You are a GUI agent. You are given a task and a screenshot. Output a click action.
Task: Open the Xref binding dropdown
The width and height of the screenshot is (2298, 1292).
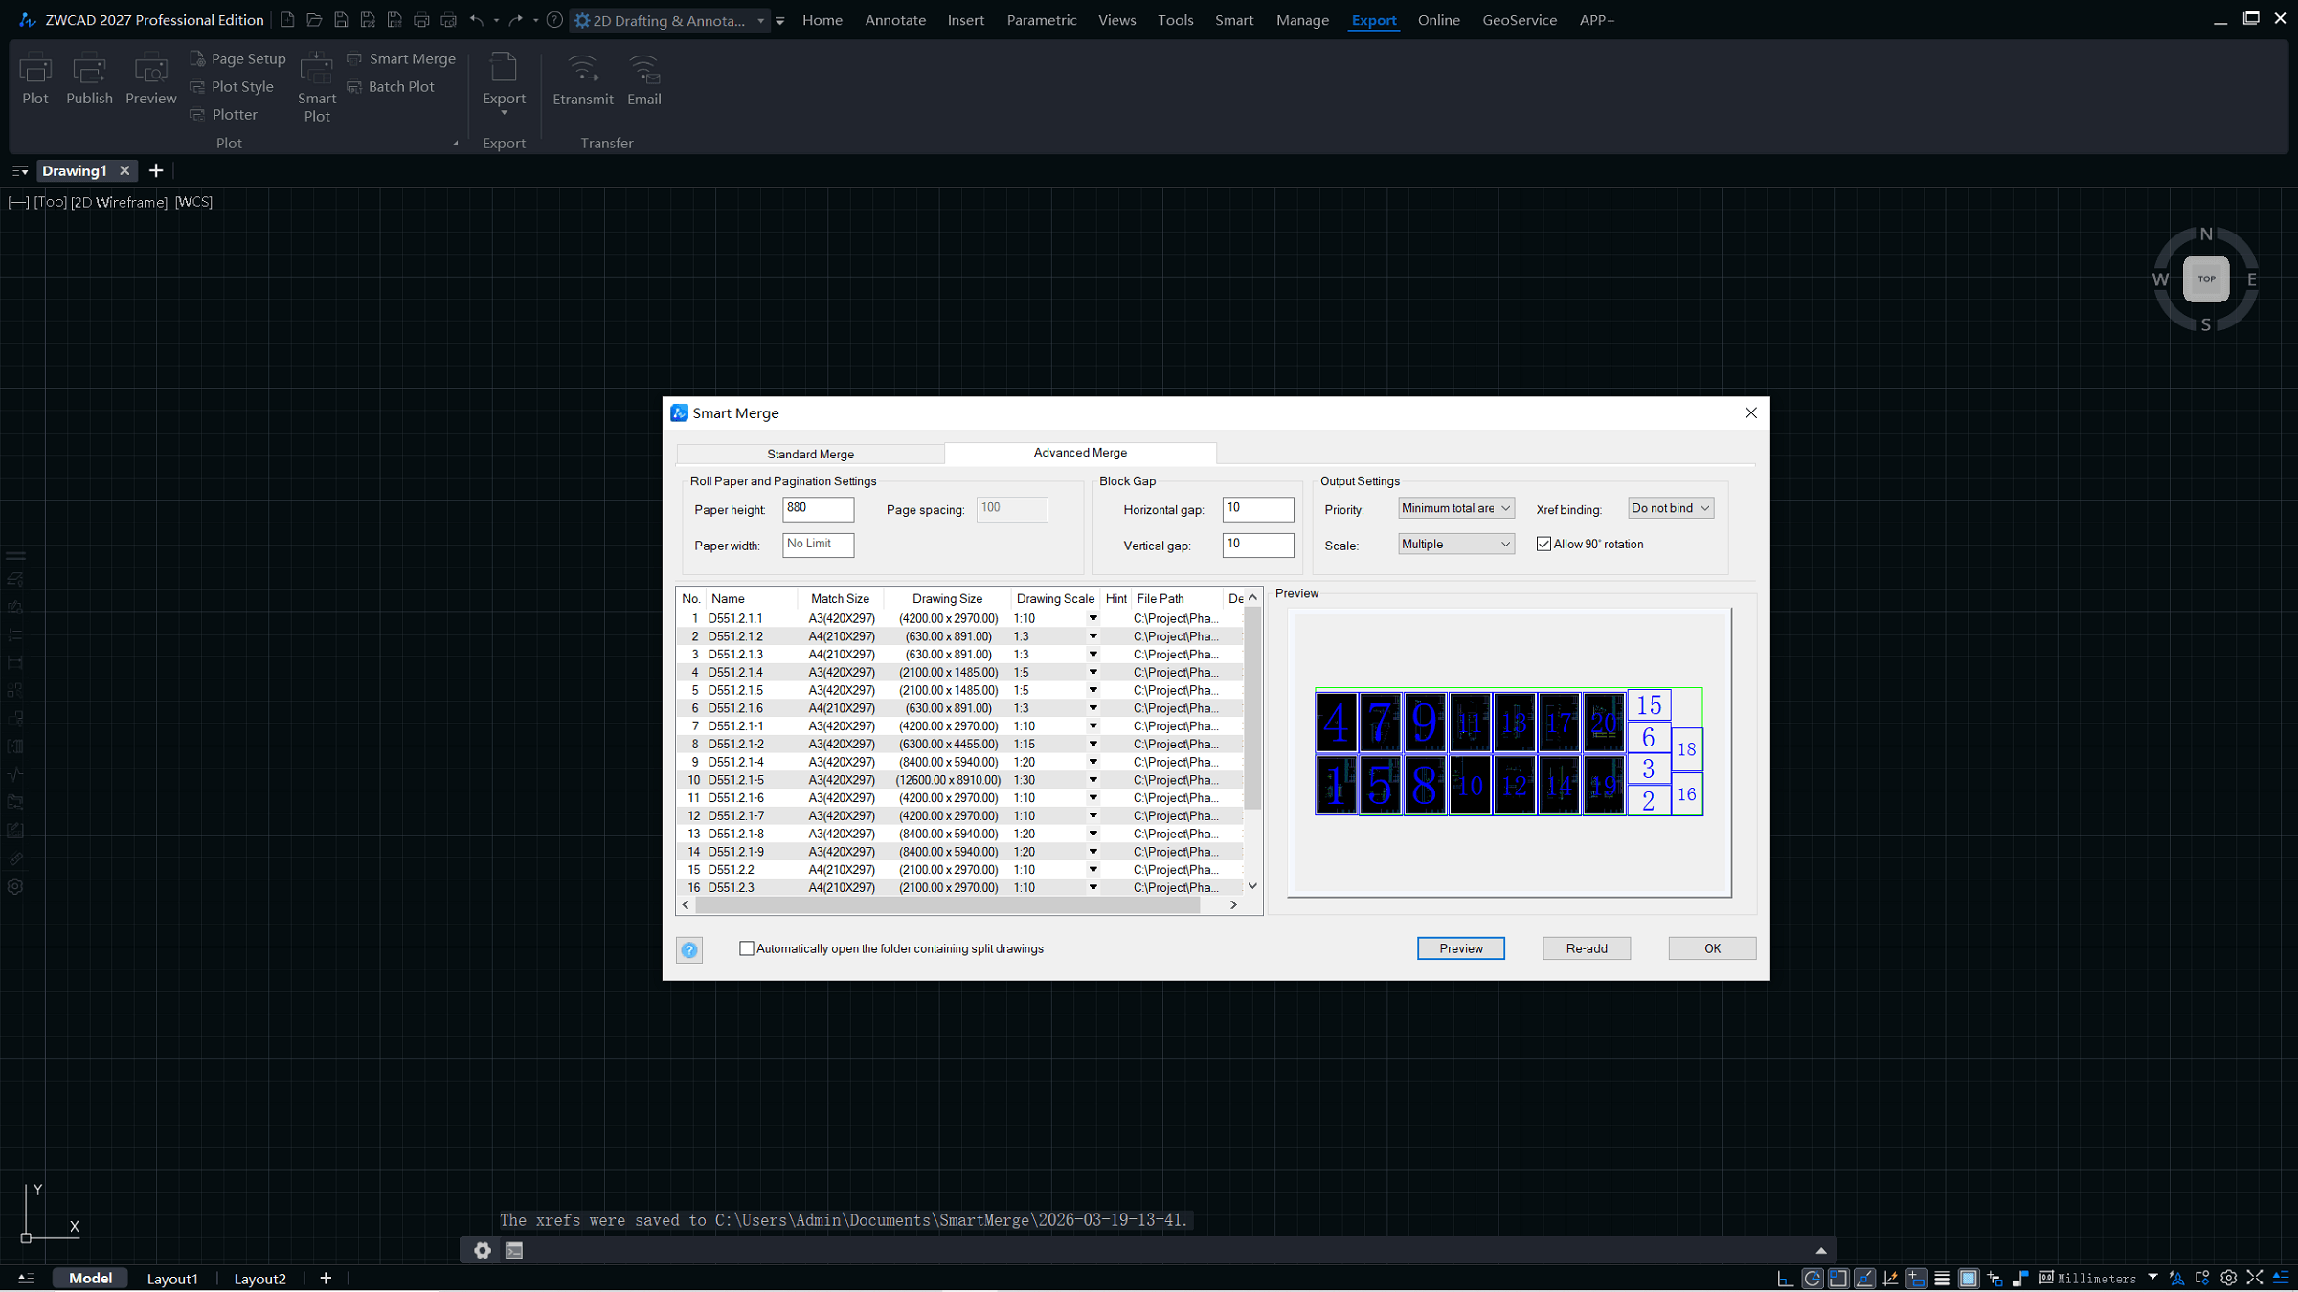(1670, 508)
